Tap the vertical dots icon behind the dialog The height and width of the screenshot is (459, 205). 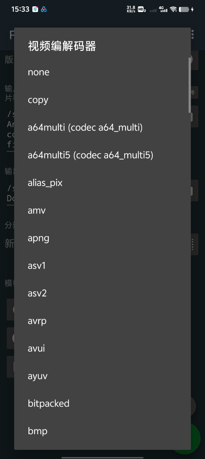[x=193, y=244]
